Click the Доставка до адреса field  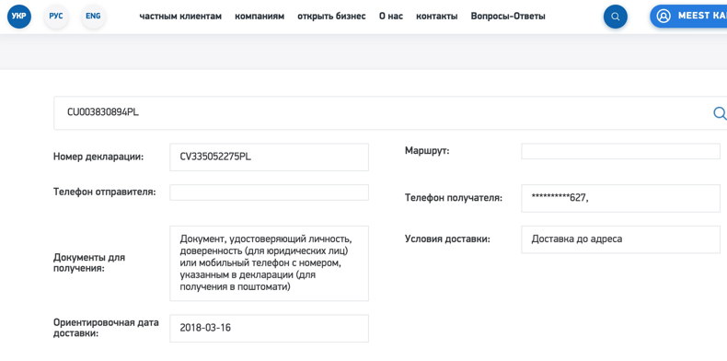[620, 239]
